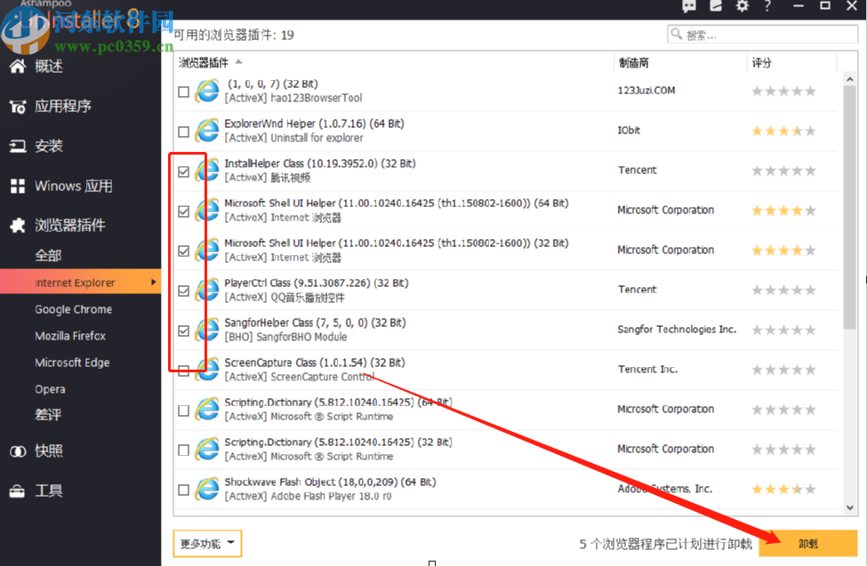Image resolution: width=867 pixels, height=566 pixels.
Task: Click the 卸载 uninstall button
Action: [x=807, y=544]
